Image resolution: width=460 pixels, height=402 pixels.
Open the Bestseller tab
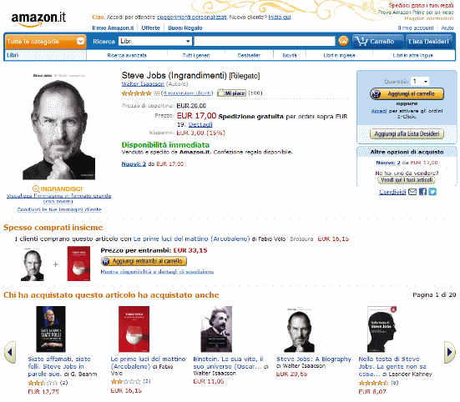249,55
